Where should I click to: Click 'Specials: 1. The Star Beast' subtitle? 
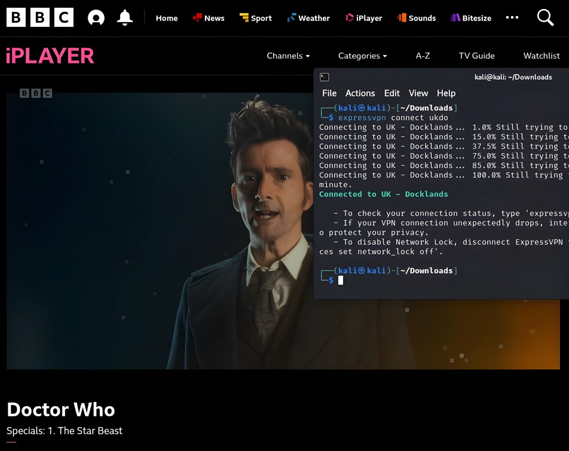coord(65,431)
